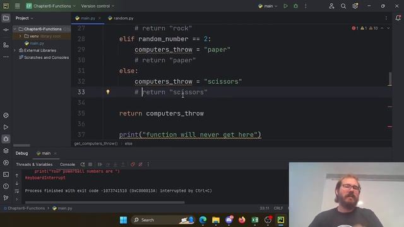Open Chapter6-Functions project dropdown
Viewport: 404px width, 227px height.
pyautogui.click(x=50, y=6)
